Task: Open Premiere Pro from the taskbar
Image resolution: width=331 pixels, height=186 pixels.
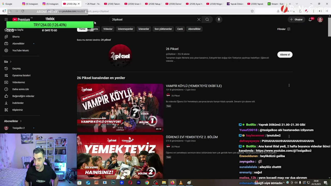Action: 139,183
